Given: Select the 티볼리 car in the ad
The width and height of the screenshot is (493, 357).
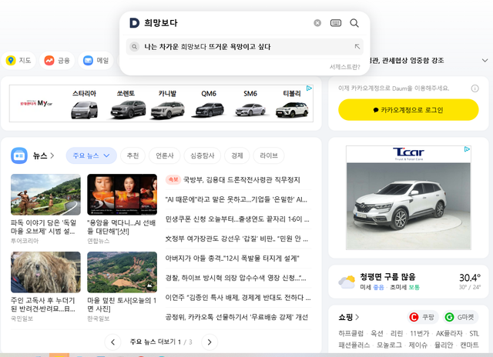Looking at the screenshot, I should tap(292, 105).
